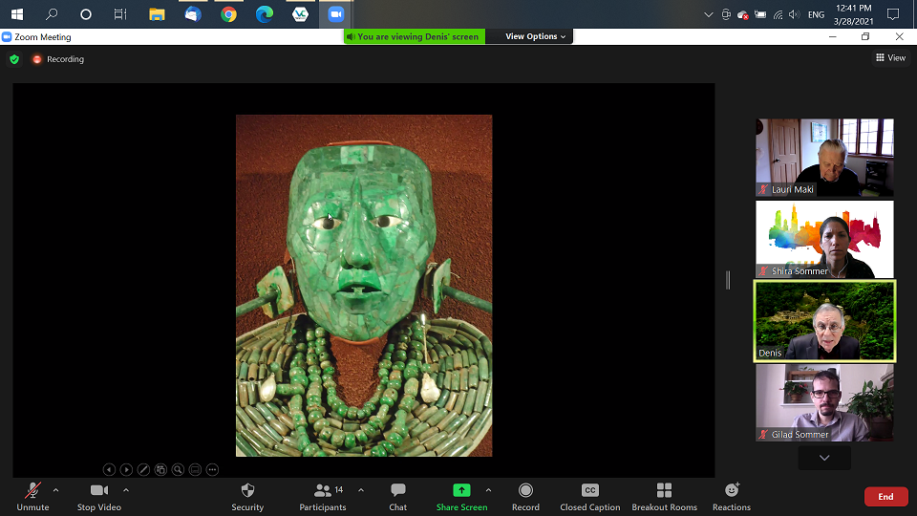Open Breakout Rooms

[665, 497]
